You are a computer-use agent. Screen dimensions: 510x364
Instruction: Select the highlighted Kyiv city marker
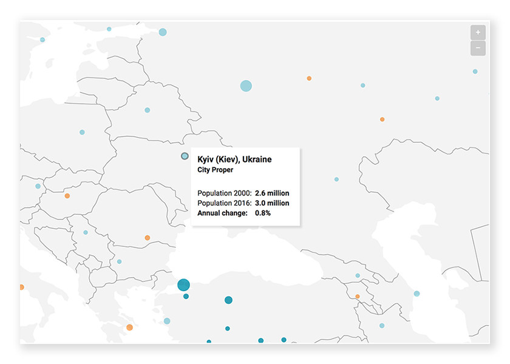[x=185, y=156]
